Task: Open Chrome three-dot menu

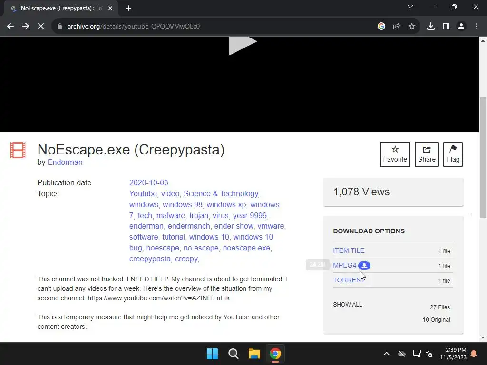Action: click(477, 27)
